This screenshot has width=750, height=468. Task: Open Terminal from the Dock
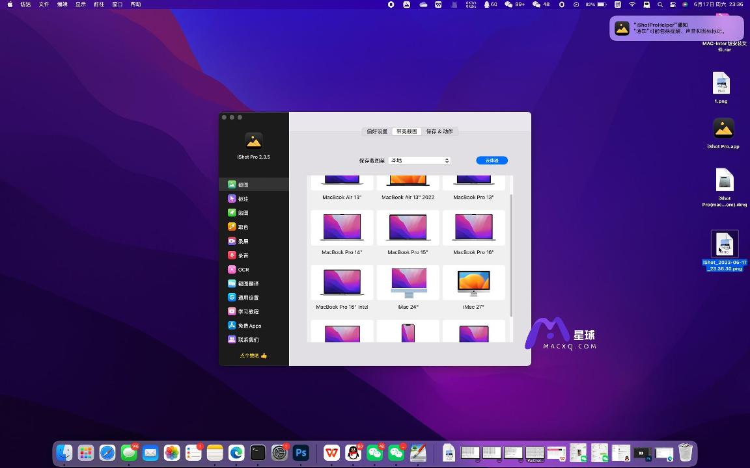click(258, 452)
